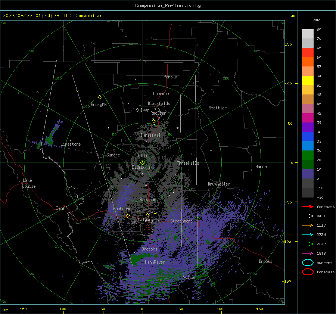The height and width of the screenshot is (314, 336).
Task: Click the Airdrie label
Action: tap(147, 199)
